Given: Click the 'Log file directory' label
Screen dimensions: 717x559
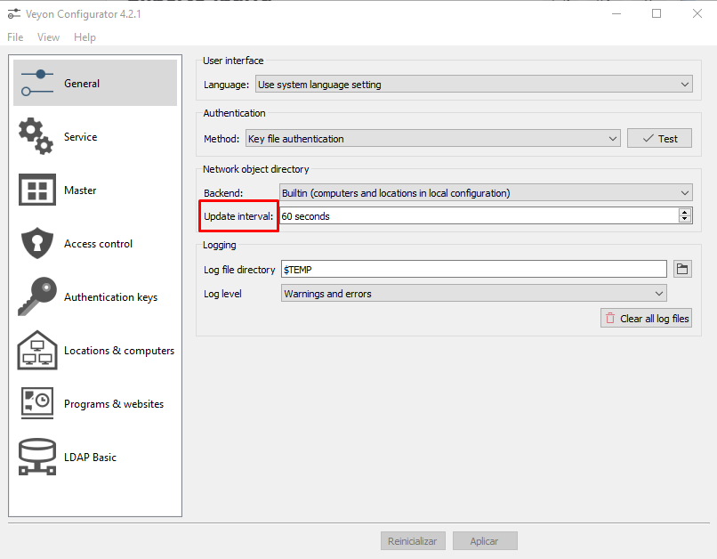Looking at the screenshot, I should 239,270.
